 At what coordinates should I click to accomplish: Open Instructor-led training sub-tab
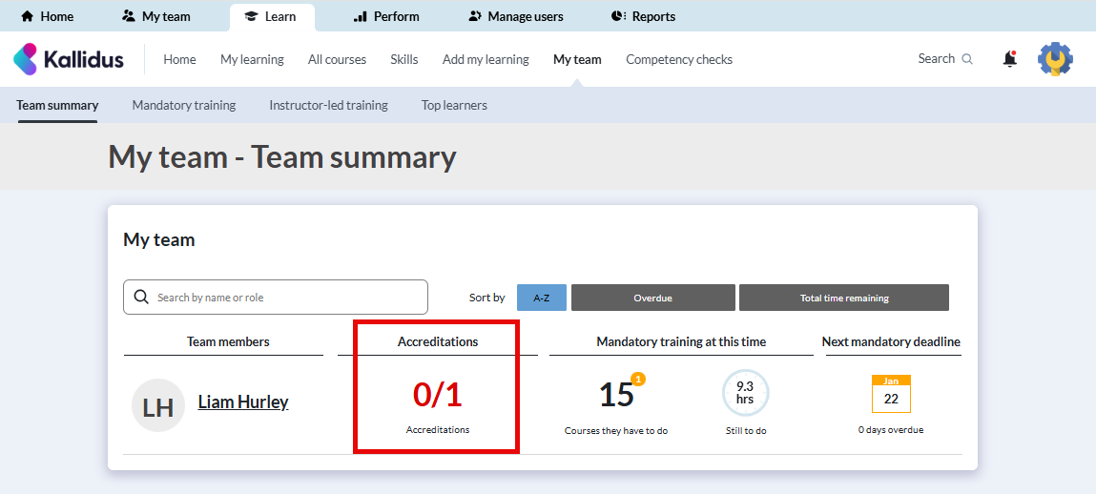coord(328,105)
